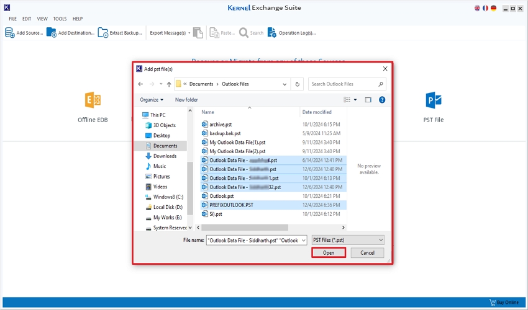Go up one folder level

click(x=169, y=84)
